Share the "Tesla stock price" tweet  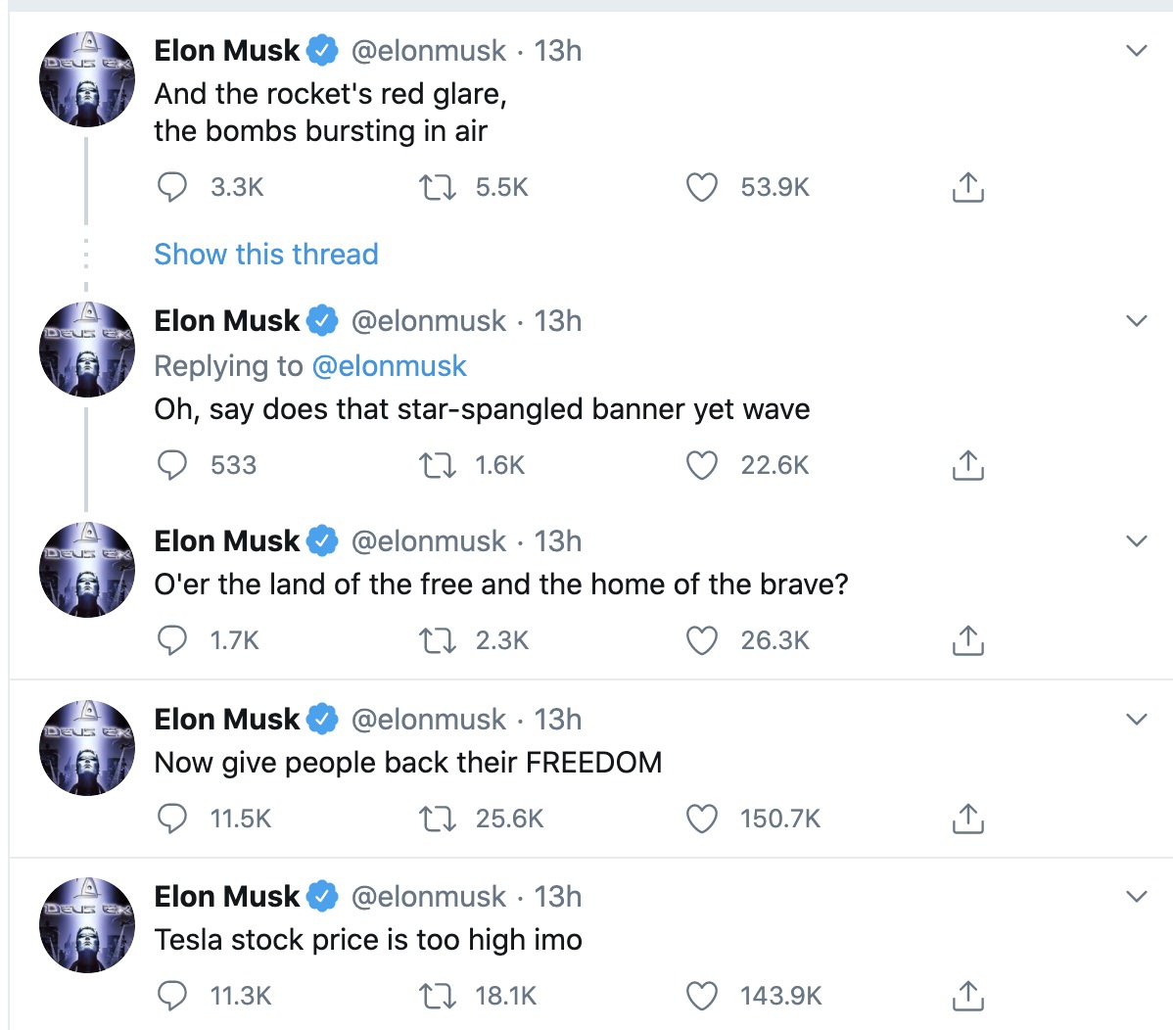coord(967,997)
